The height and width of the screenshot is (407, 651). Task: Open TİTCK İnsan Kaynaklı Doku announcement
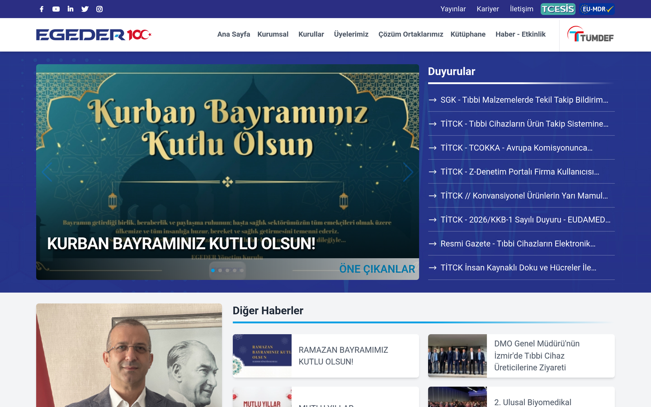click(521, 268)
